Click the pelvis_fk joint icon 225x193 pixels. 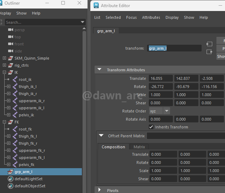point(15,165)
